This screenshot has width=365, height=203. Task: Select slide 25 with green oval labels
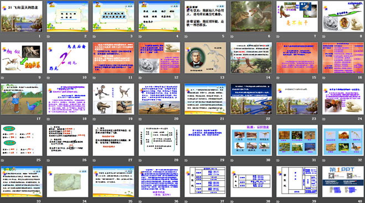[x=22, y=140]
